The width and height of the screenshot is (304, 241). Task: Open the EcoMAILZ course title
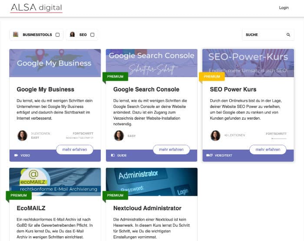[x=31, y=208]
